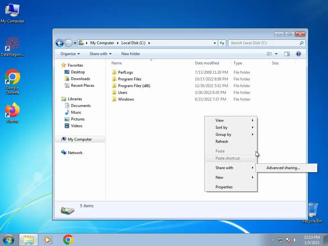Click the computer icon in the address bar
The height and width of the screenshot is (246, 328).
point(81,43)
